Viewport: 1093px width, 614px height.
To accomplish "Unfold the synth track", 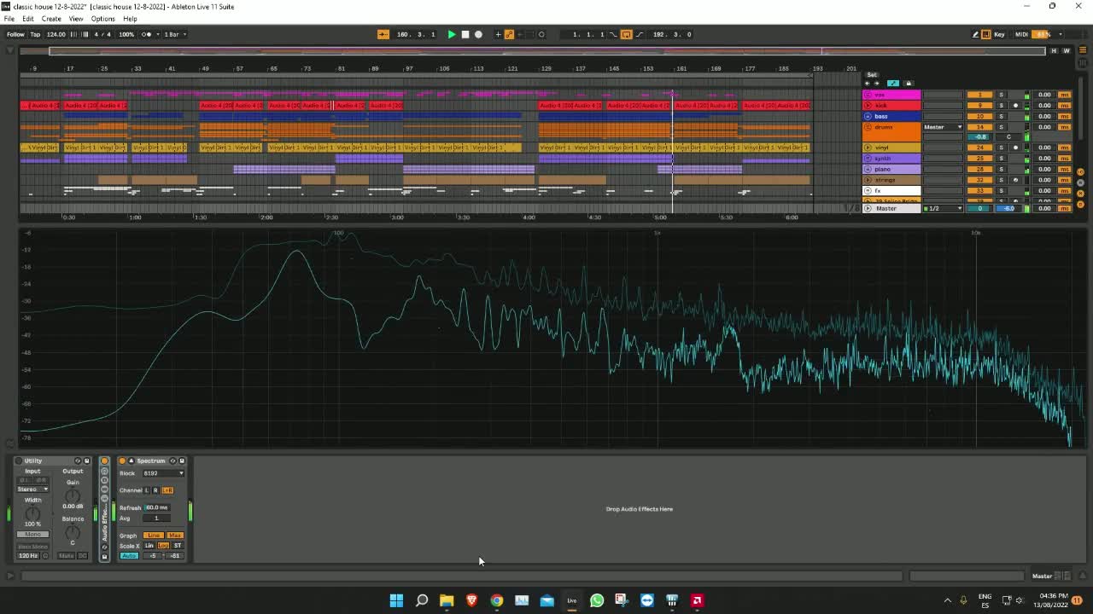I will [x=868, y=159].
